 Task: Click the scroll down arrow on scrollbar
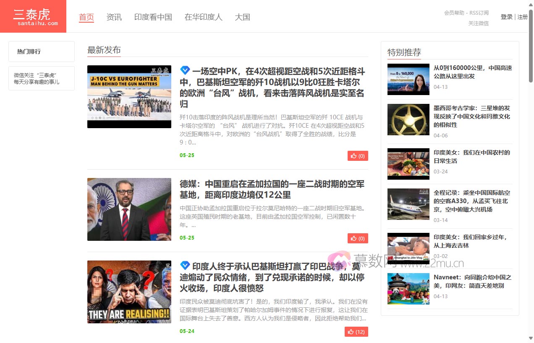click(x=531, y=338)
